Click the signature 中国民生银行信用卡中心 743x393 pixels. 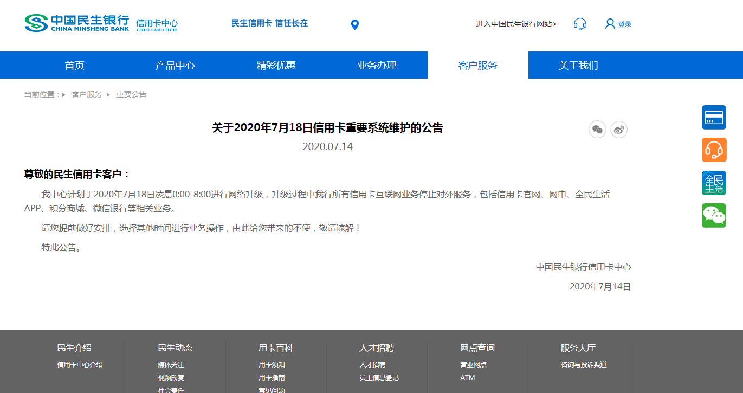584,267
